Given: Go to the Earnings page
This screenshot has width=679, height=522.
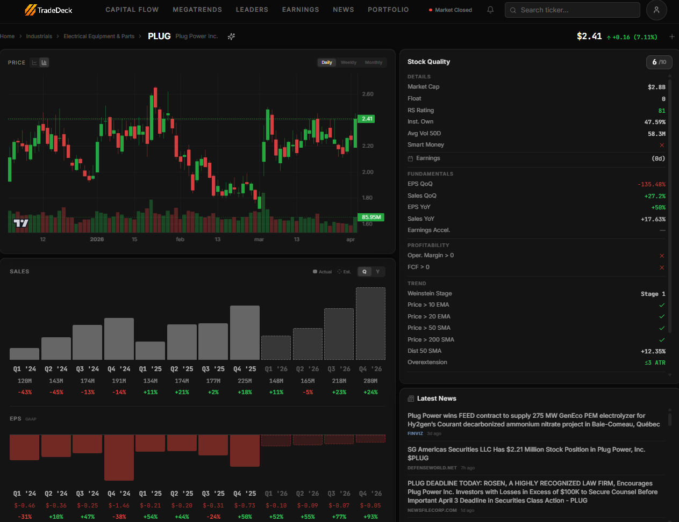Looking at the screenshot, I should pyautogui.click(x=301, y=10).
